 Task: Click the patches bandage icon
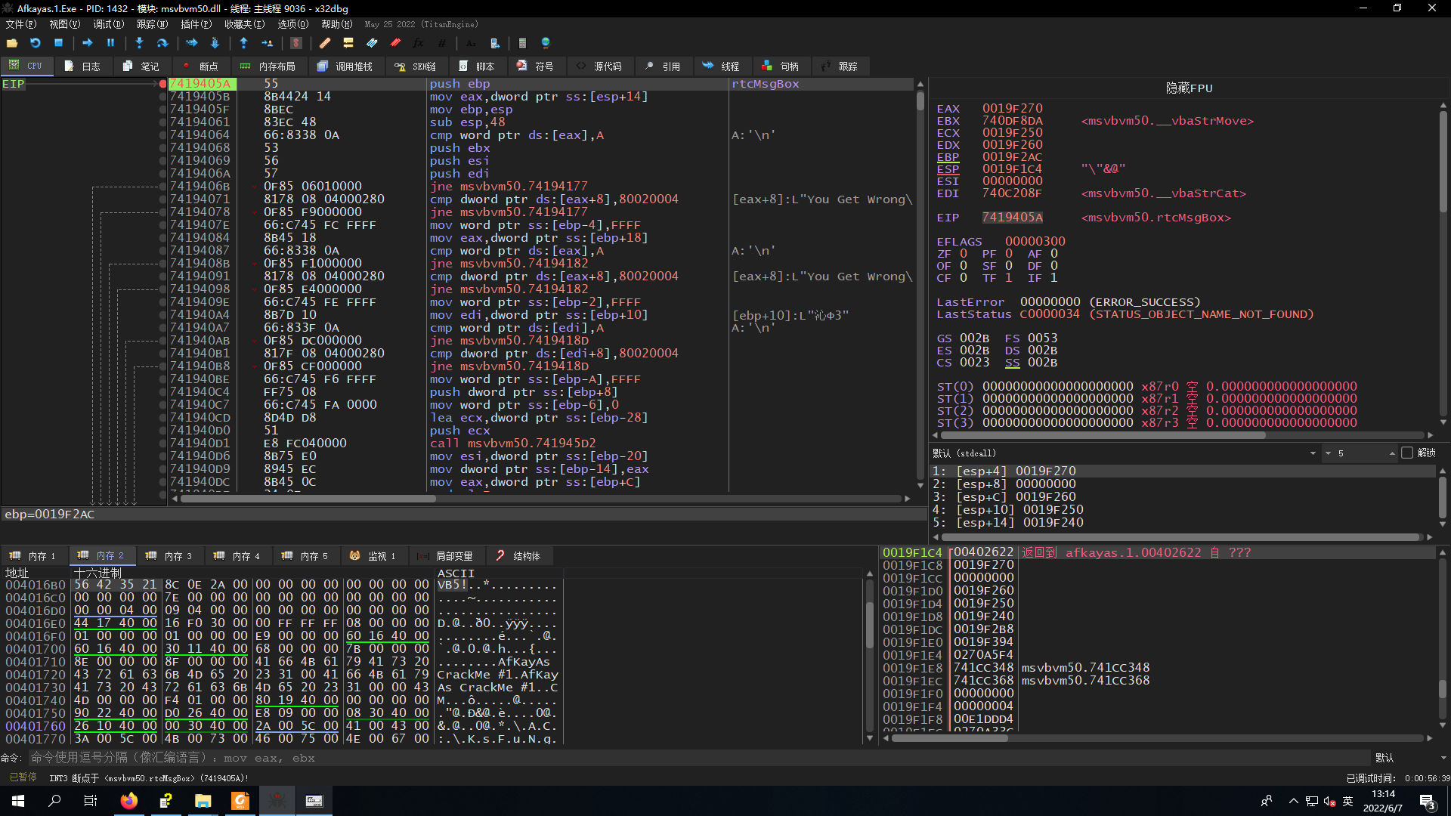click(325, 43)
